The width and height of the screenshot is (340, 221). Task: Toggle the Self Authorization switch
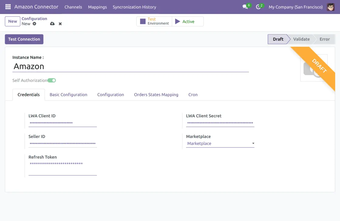coord(52,80)
